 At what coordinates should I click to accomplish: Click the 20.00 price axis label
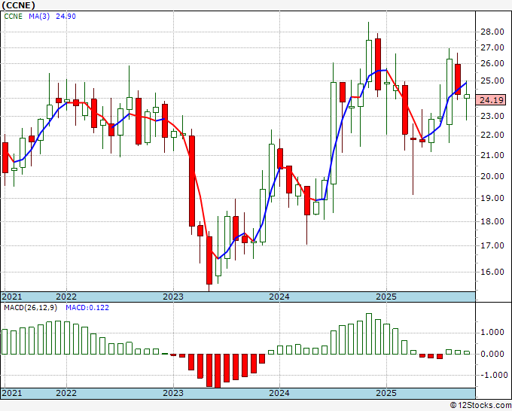[x=492, y=176]
